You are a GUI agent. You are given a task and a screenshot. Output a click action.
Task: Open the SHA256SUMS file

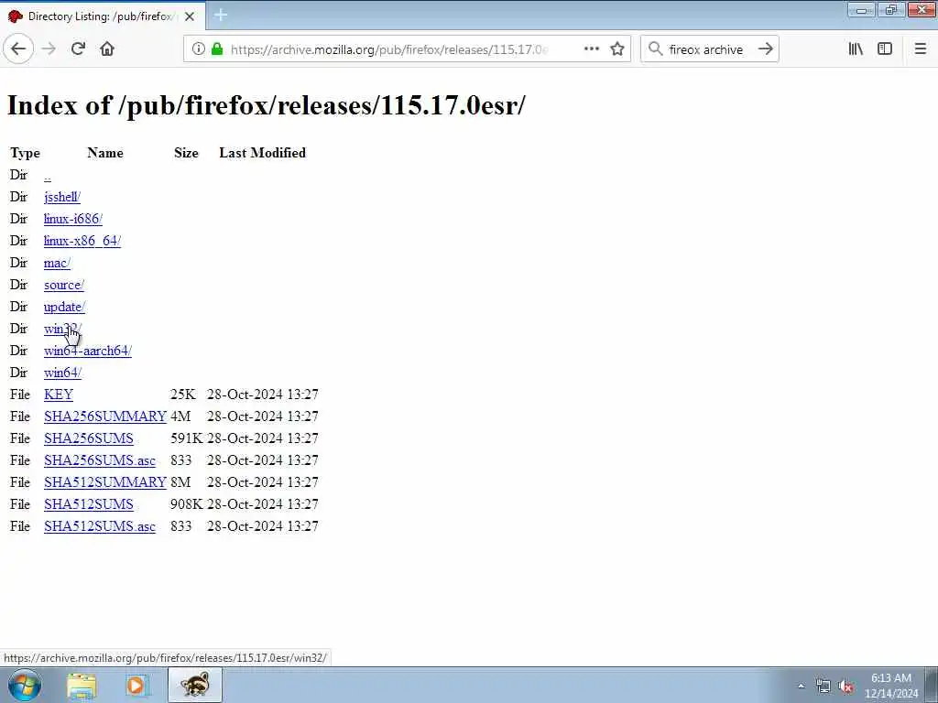click(x=89, y=438)
